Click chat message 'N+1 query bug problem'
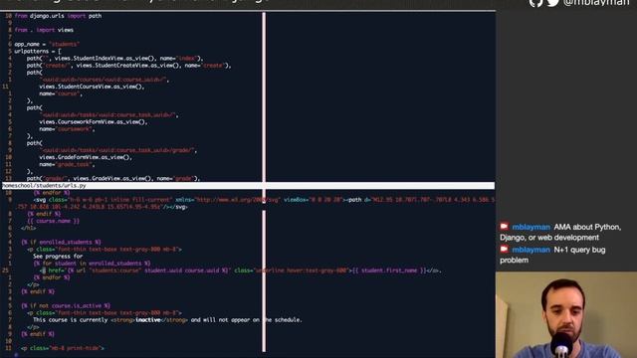Viewport: 637px width, 358px height. [553, 255]
